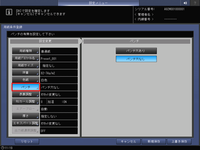Click the 新規保存 button

point(154,141)
